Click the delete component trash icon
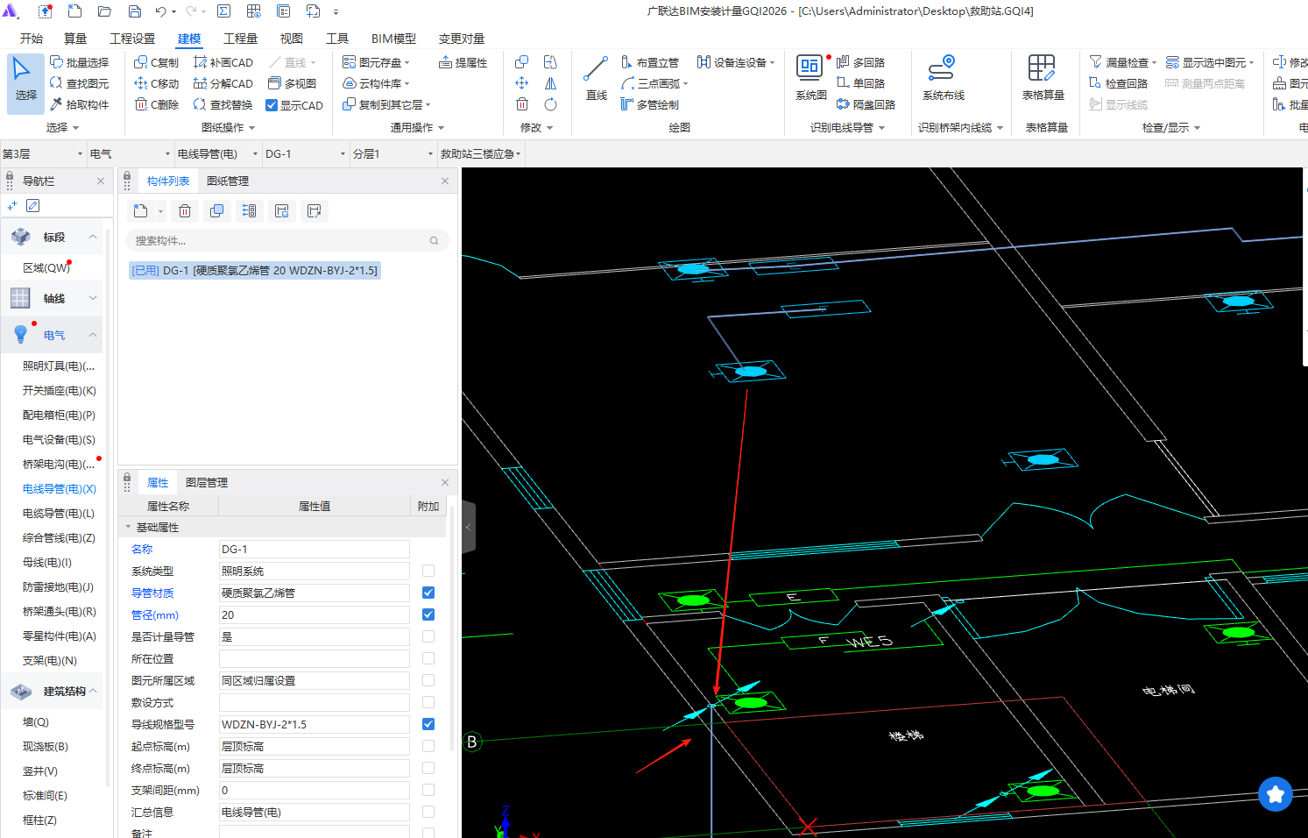Viewport: 1308px width, 838px height. point(185,210)
